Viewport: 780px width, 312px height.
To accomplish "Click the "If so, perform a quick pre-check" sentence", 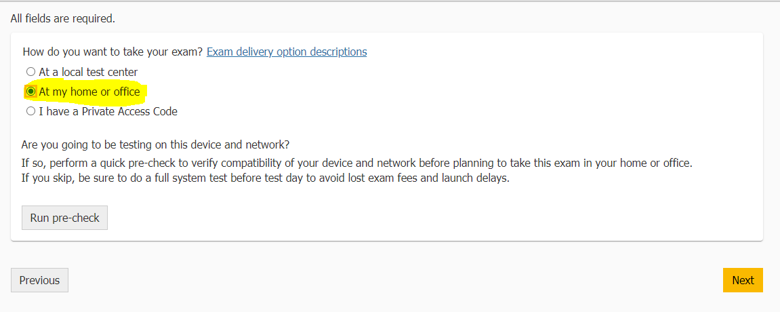I will [356, 163].
